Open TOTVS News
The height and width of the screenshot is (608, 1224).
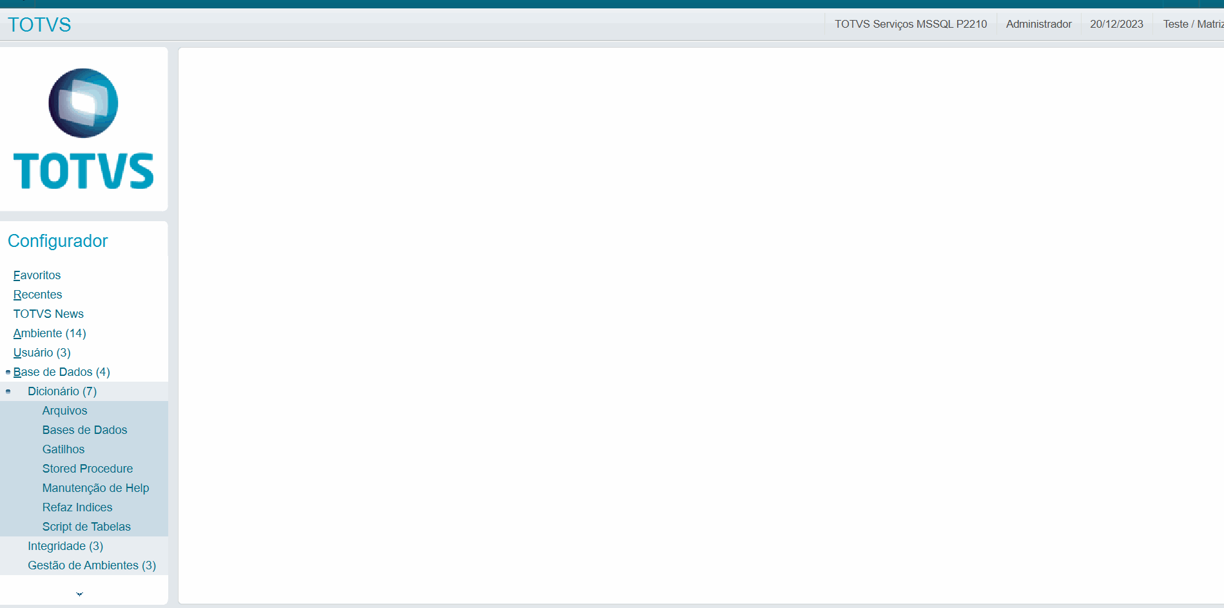[48, 314]
